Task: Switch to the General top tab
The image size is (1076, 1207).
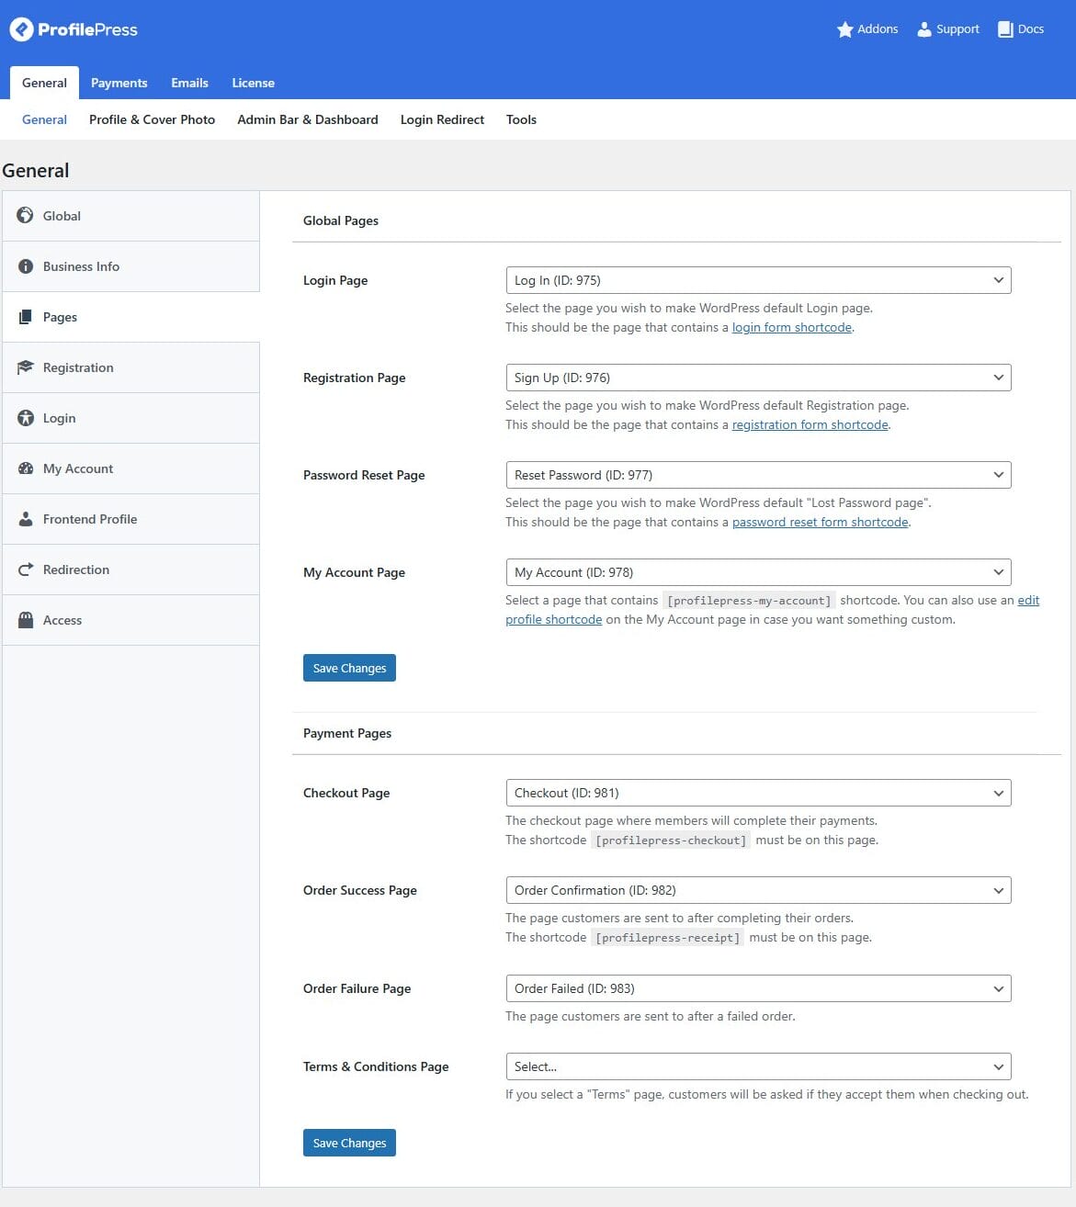Action: click(x=44, y=83)
